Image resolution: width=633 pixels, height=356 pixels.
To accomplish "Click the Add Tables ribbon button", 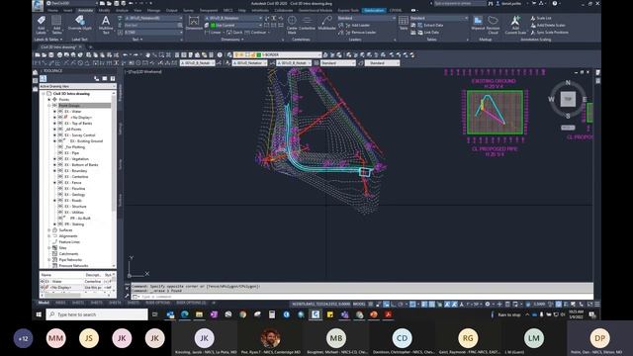I will [x=56, y=25].
